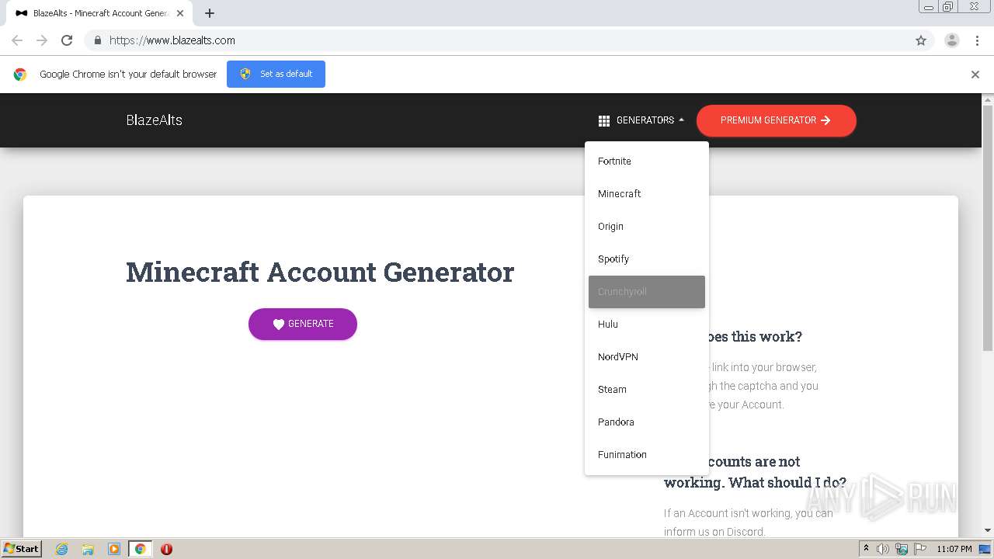Click the browser forward arrow
994x559 pixels.
pos(42,40)
